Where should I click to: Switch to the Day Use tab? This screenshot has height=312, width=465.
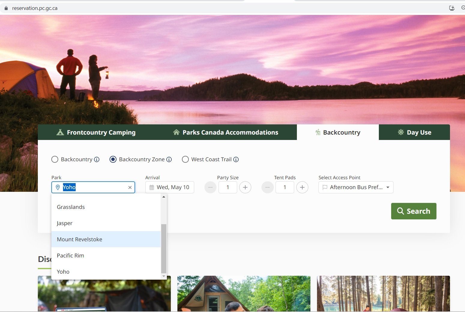tap(414, 132)
